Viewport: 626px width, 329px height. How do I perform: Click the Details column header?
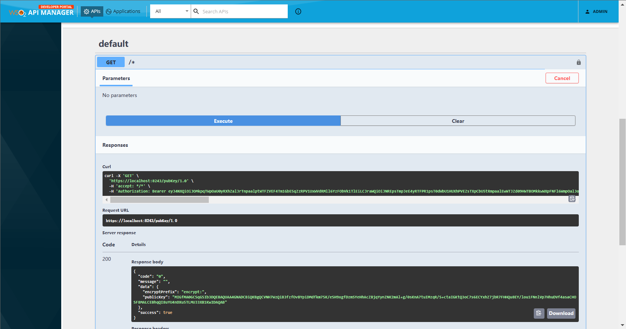click(x=139, y=245)
